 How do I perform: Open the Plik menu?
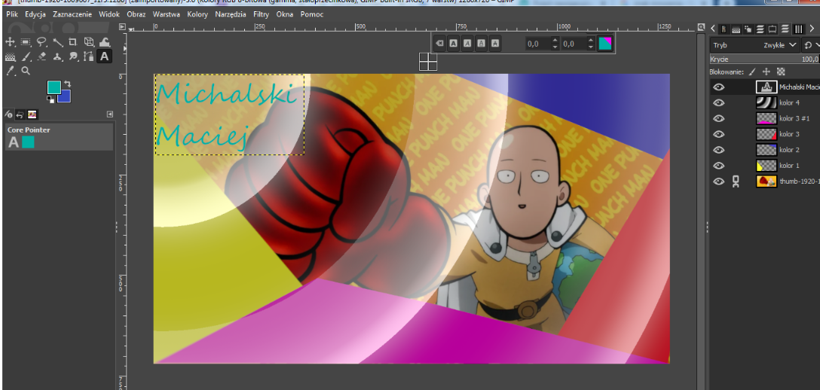pos(11,14)
